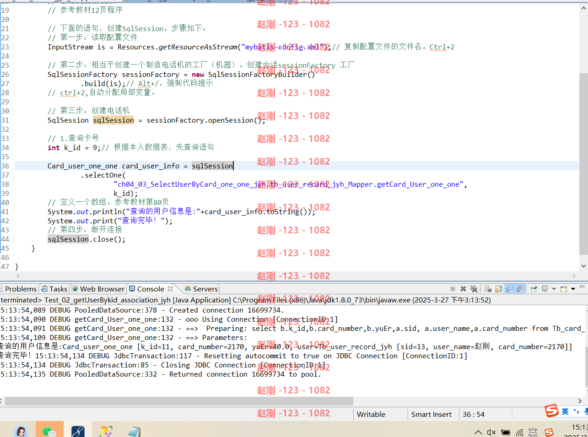Pin the Console view
The width and height of the screenshot is (588, 437).
pos(534,289)
